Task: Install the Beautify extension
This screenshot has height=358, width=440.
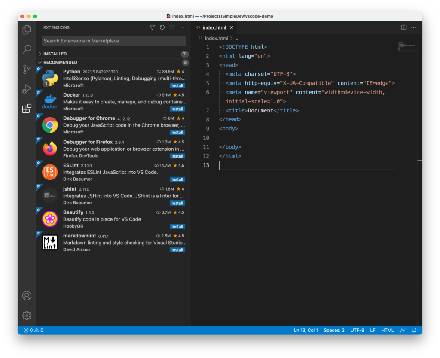Action: coord(177,226)
